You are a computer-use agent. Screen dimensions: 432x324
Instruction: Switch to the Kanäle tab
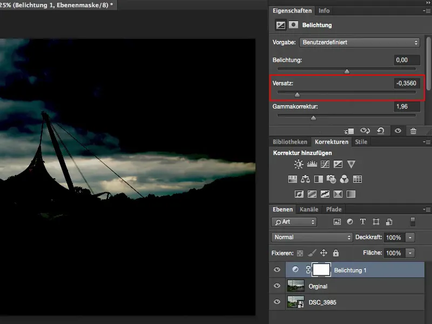[x=309, y=210]
